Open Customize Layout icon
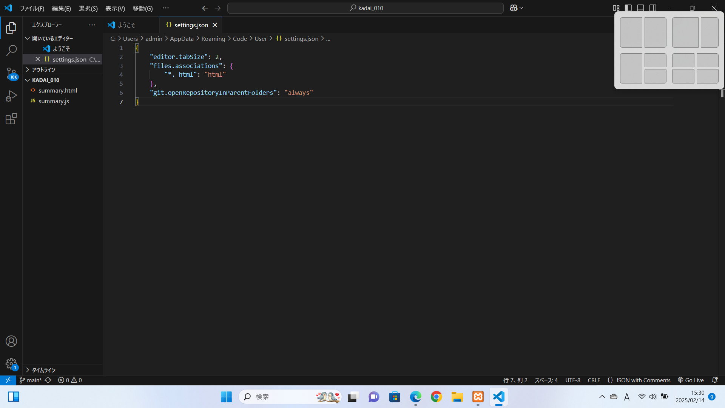Viewport: 725px width, 408px height. click(x=616, y=8)
